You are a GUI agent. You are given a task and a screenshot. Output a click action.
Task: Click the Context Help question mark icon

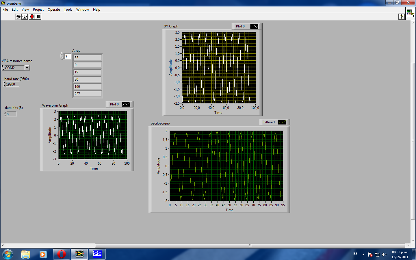pos(401,16)
